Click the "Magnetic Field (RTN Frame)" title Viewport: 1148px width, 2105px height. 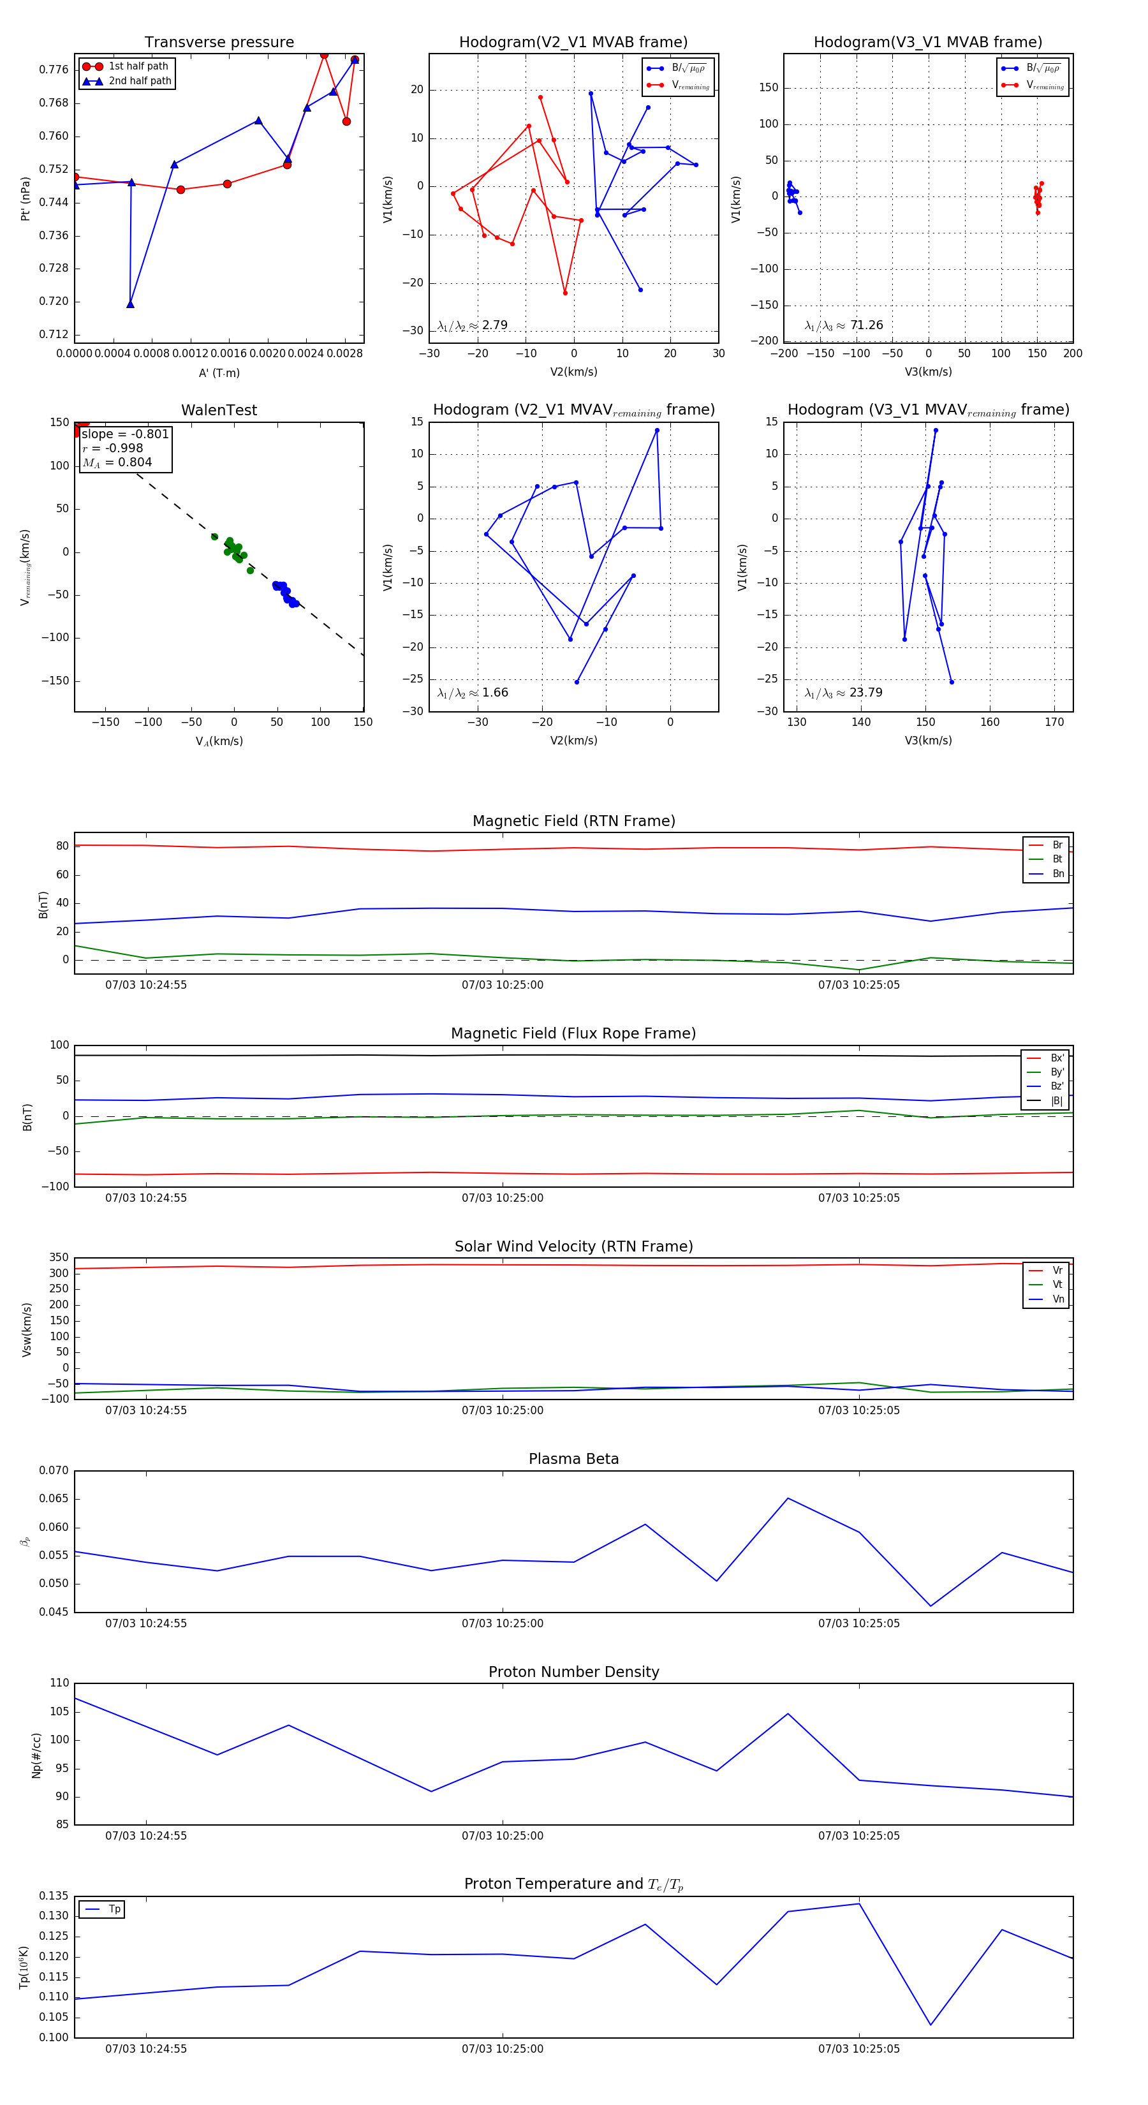pos(573,820)
